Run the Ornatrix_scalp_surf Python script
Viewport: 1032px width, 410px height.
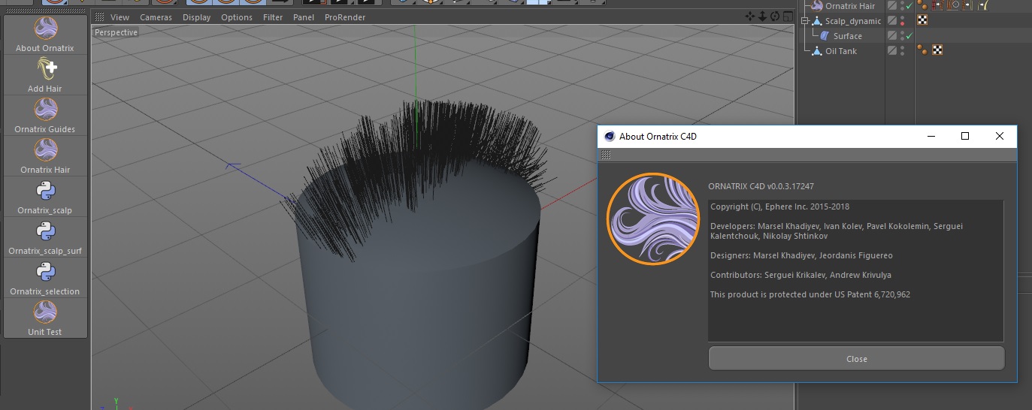coord(45,232)
